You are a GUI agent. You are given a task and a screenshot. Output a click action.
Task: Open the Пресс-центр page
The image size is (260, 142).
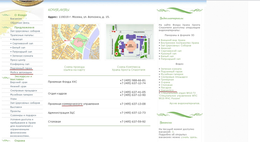tap(18, 60)
